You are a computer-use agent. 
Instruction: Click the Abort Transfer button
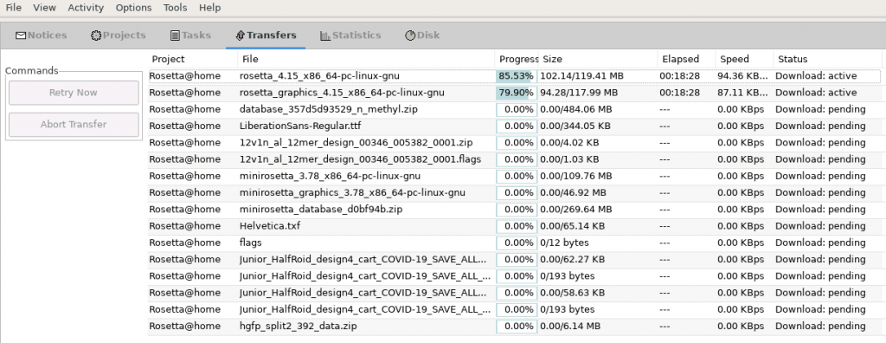pos(74,125)
